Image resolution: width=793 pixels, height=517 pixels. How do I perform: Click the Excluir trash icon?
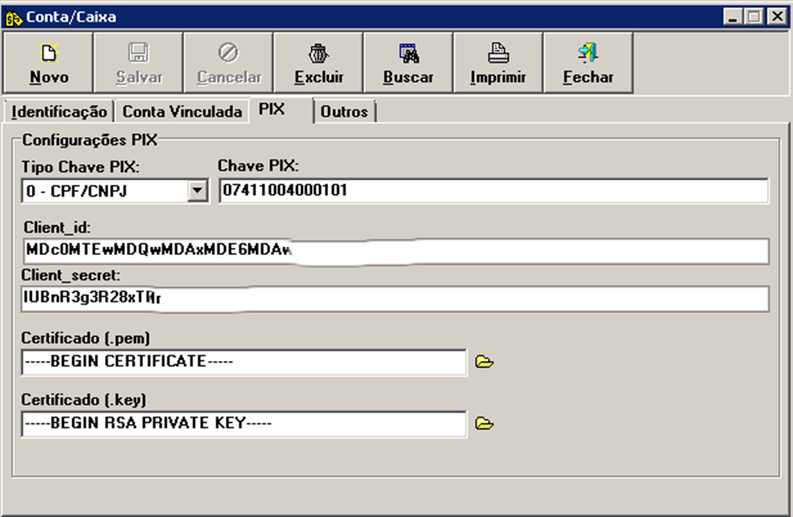pyautogui.click(x=319, y=54)
